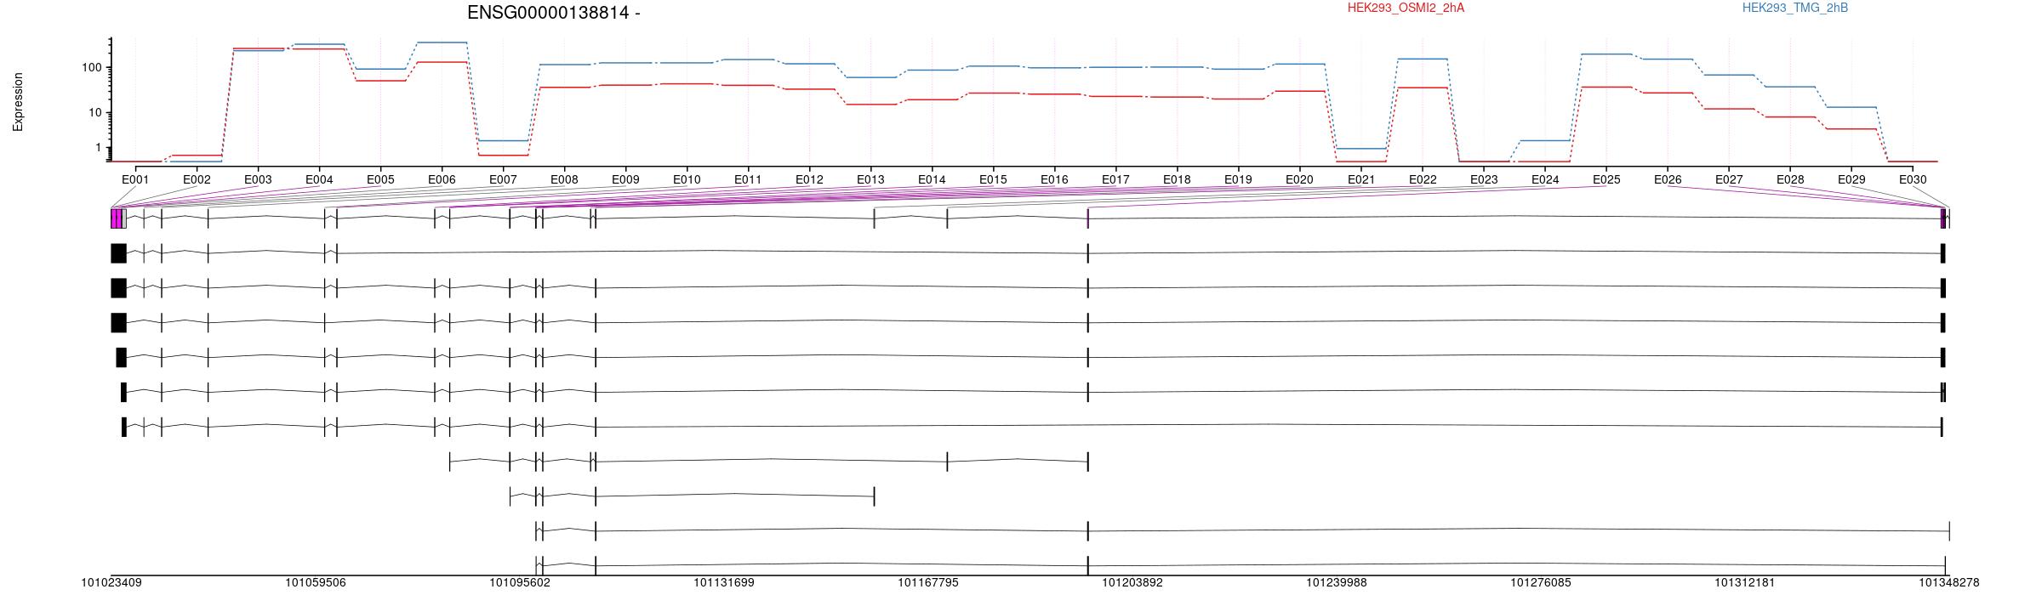Click exon label E007

[x=503, y=179]
